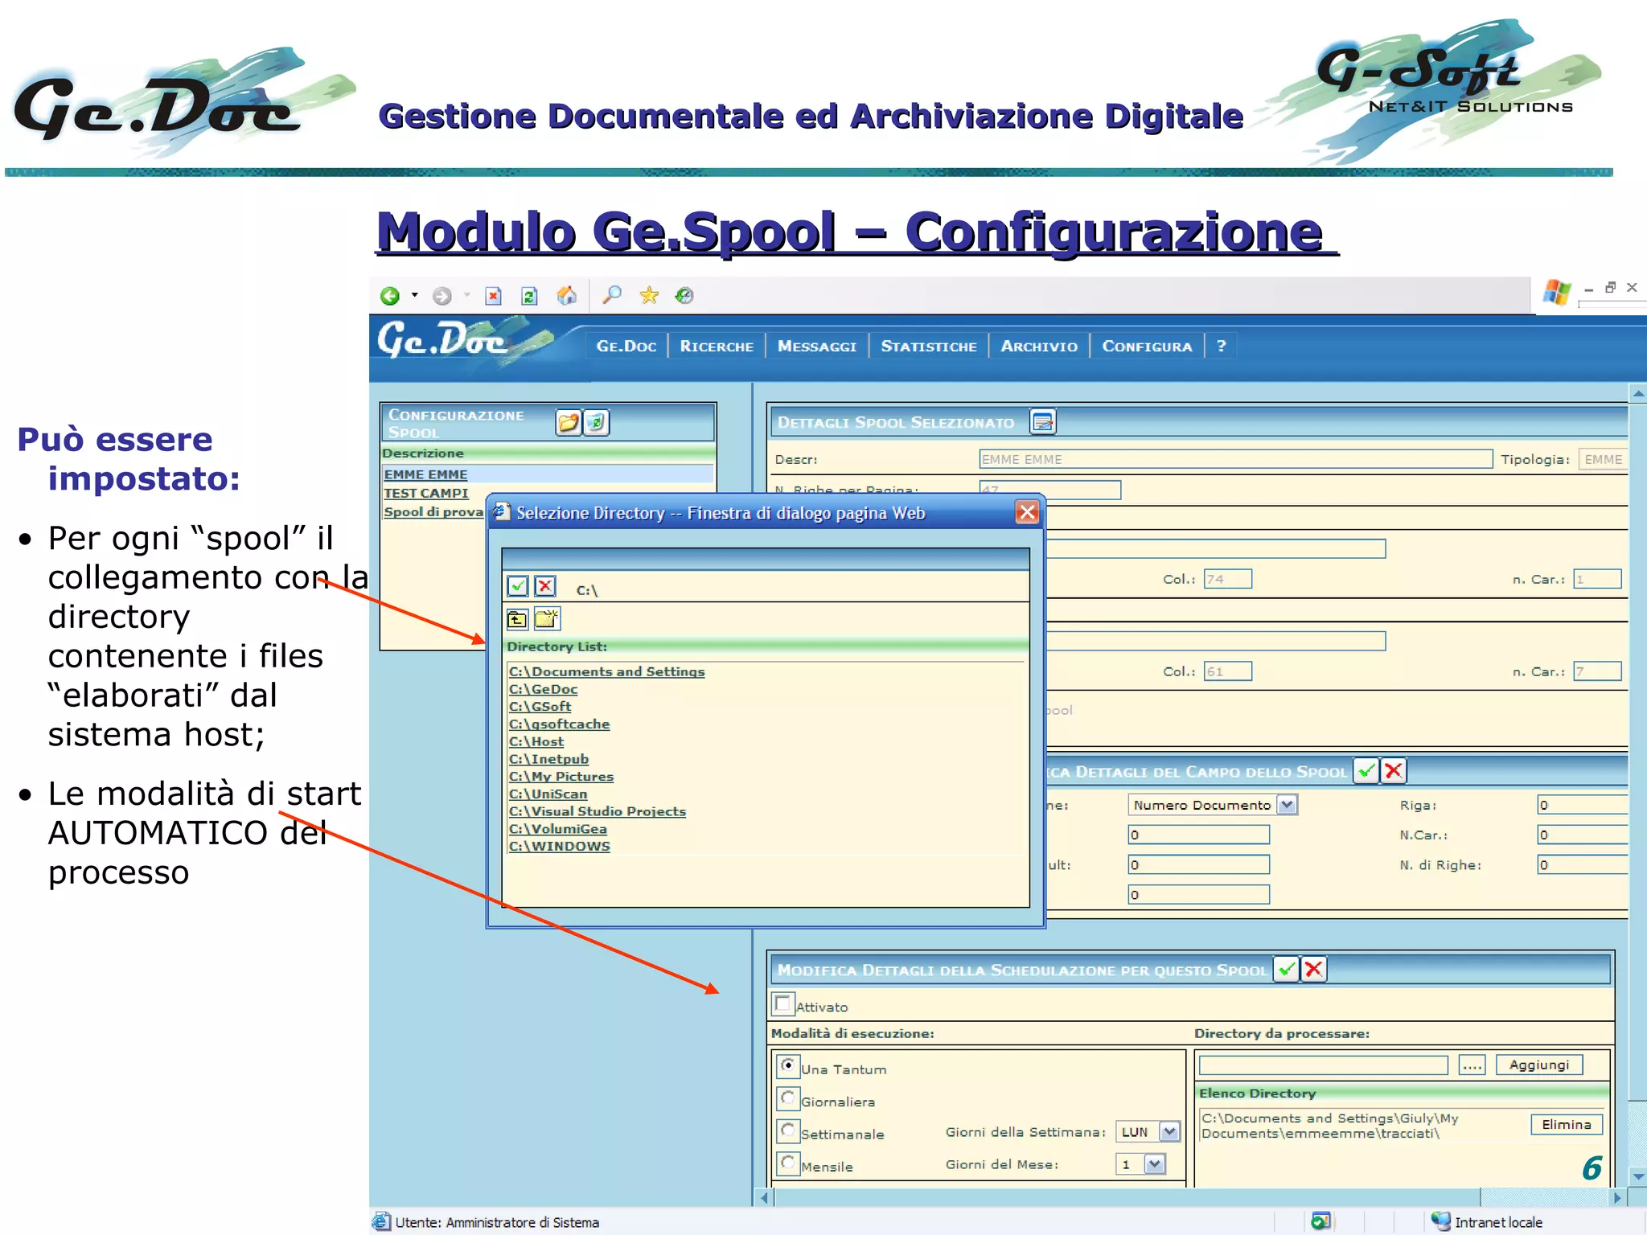Viewport: 1647px width, 1235px height.
Task: Click the Search magnifier icon
Action: click(x=612, y=295)
